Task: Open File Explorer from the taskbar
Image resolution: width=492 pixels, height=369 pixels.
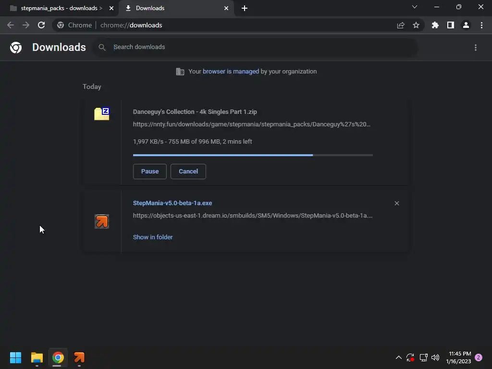Action: (x=37, y=357)
